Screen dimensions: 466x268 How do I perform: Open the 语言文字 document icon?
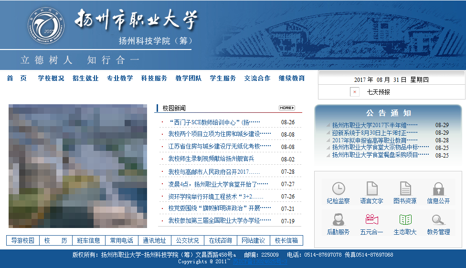pos(371,189)
